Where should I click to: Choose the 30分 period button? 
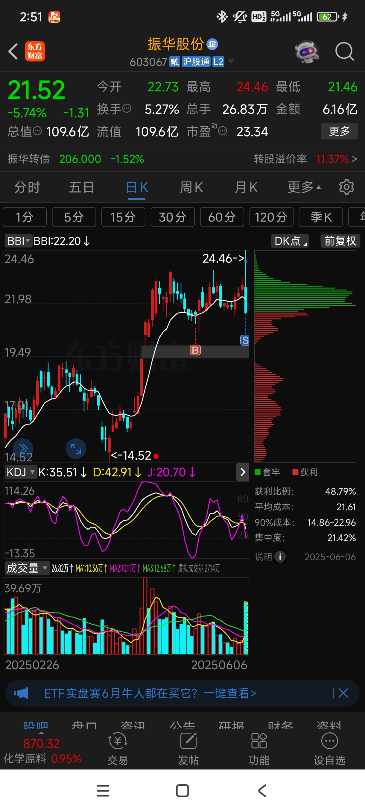click(173, 217)
